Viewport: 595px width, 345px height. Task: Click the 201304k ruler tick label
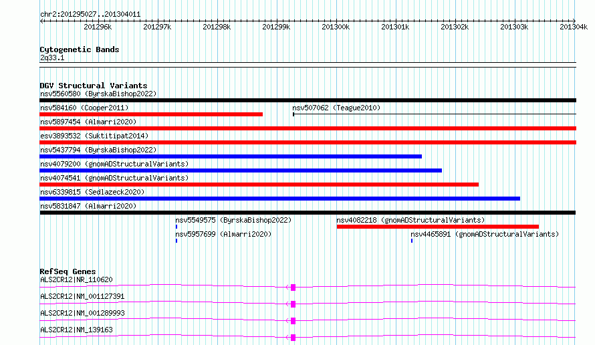coord(574,27)
